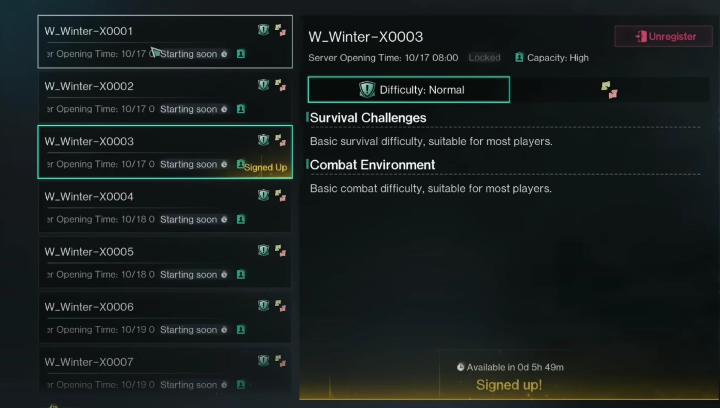The height and width of the screenshot is (408, 720).
Task: Click the clock icon beside Available in
Action: tap(460, 367)
